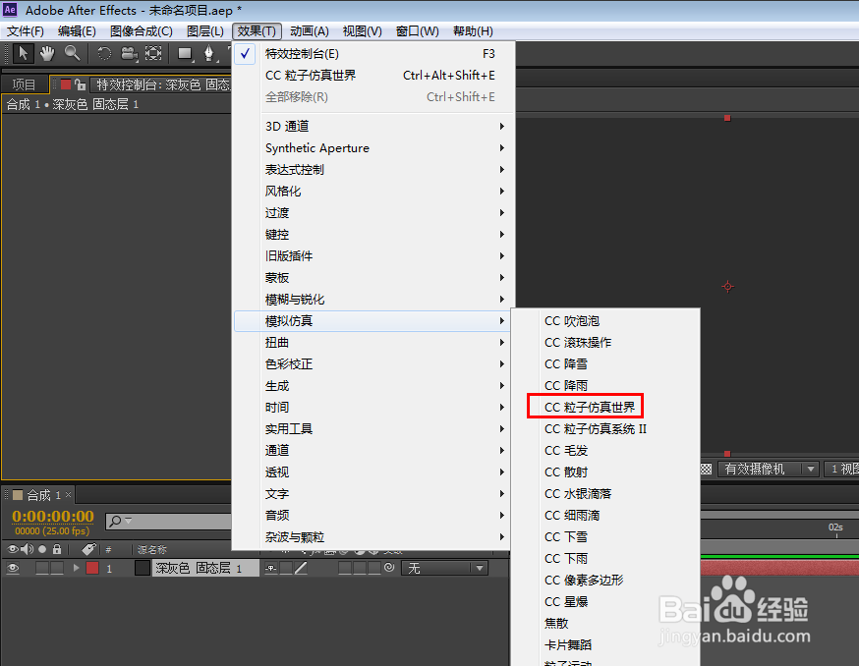Open the 图层(L) menu
The height and width of the screenshot is (666, 859).
click(x=204, y=31)
